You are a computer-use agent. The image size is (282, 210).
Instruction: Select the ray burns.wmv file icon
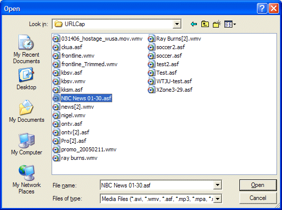[56, 158]
